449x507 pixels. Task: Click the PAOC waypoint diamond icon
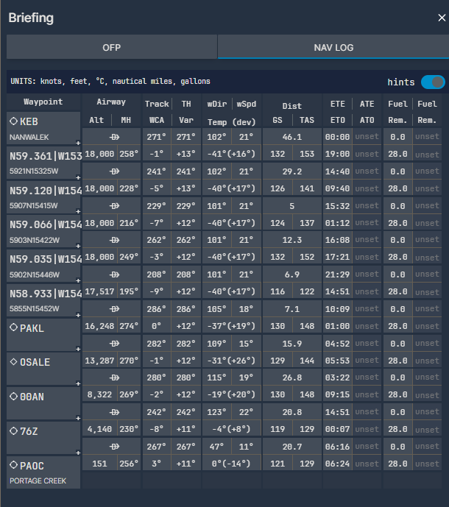pyautogui.click(x=13, y=466)
